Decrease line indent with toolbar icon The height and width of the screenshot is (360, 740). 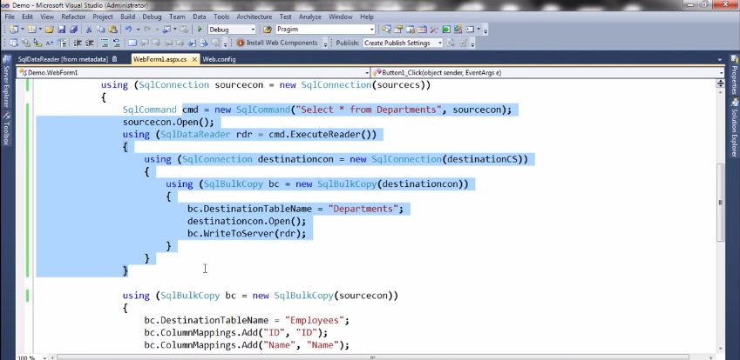tap(78, 43)
